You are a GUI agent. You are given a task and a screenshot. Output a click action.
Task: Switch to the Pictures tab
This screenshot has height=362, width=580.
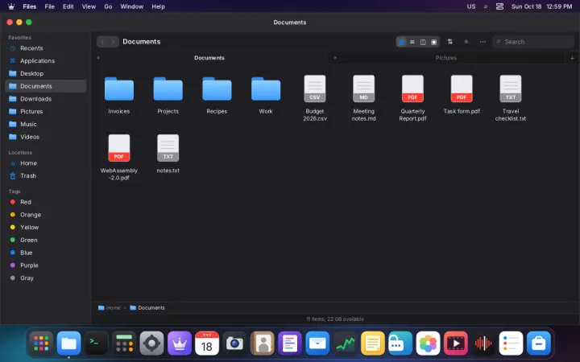click(x=446, y=58)
